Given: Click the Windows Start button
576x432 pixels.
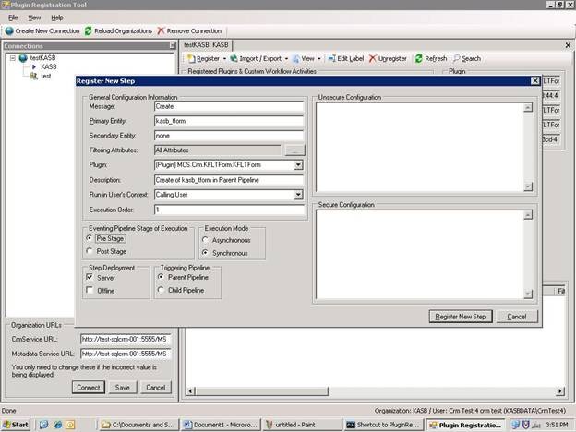Looking at the screenshot, I should click(16, 425).
